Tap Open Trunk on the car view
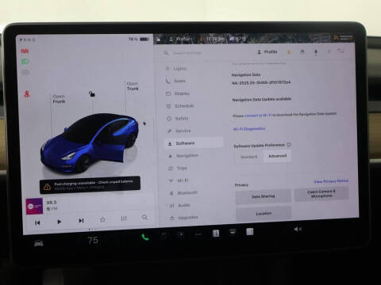 (133, 86)
